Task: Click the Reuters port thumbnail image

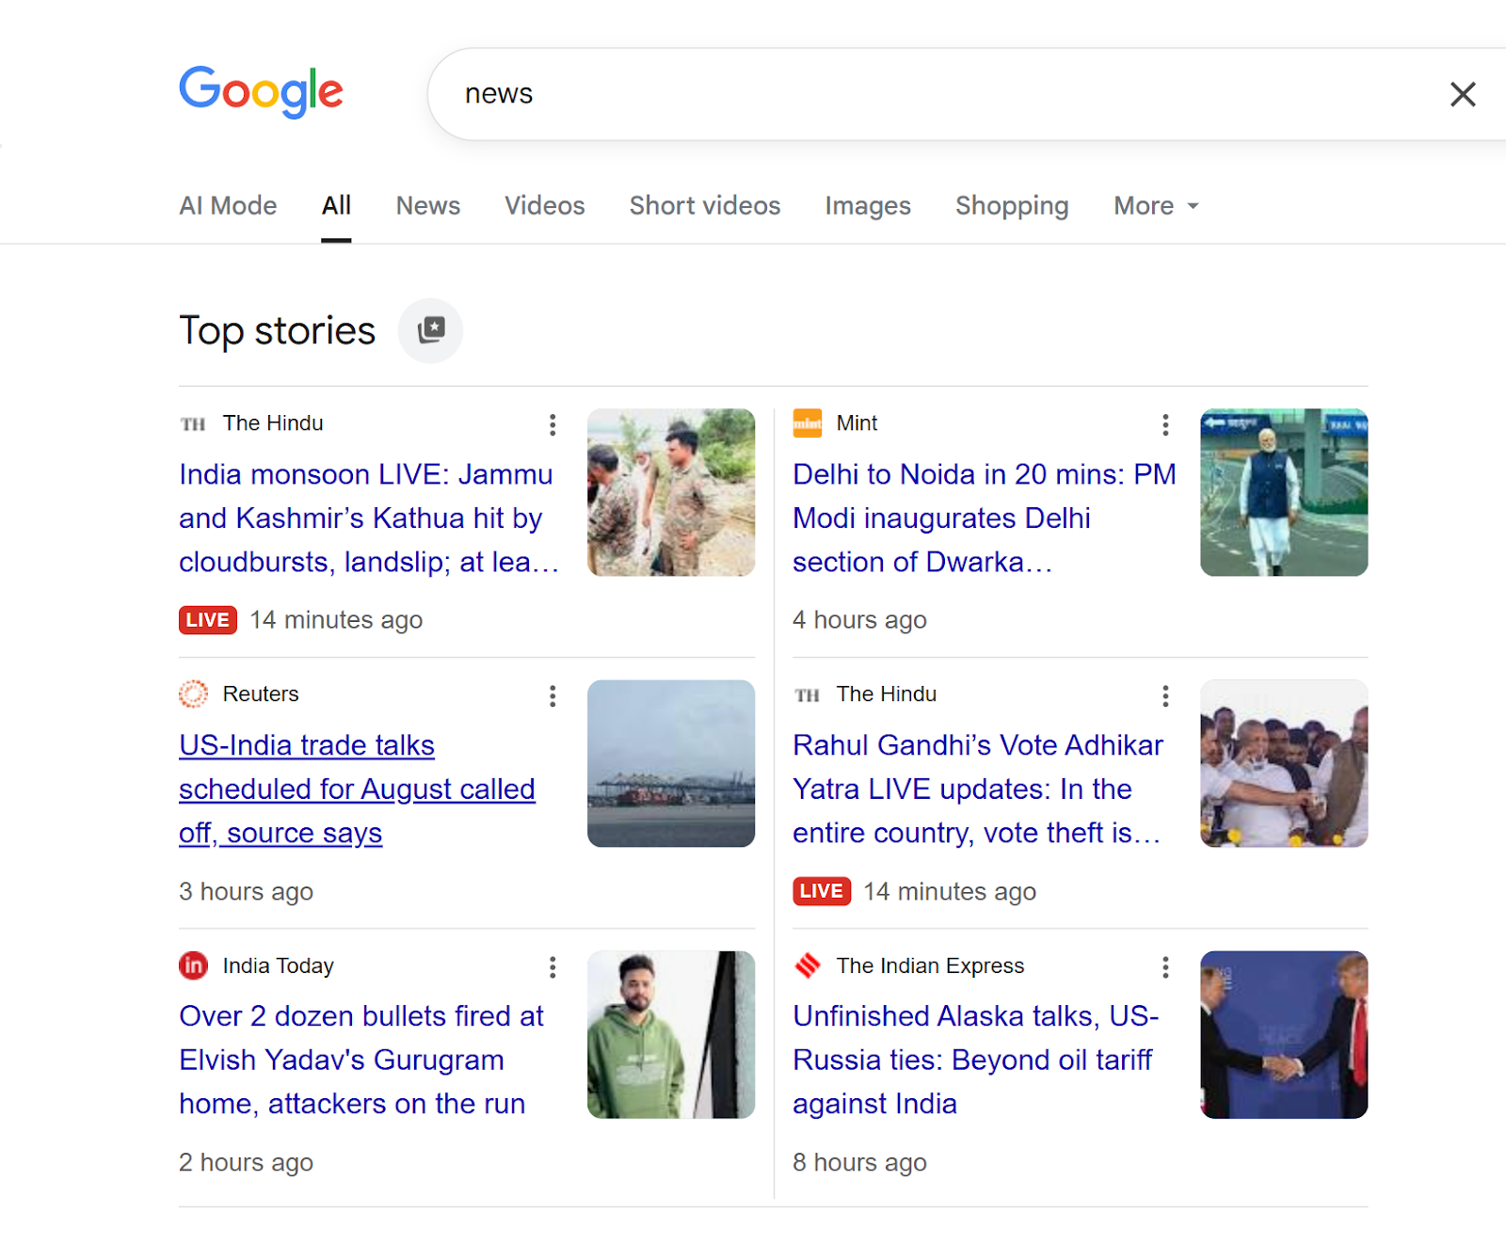Action: 671,763
